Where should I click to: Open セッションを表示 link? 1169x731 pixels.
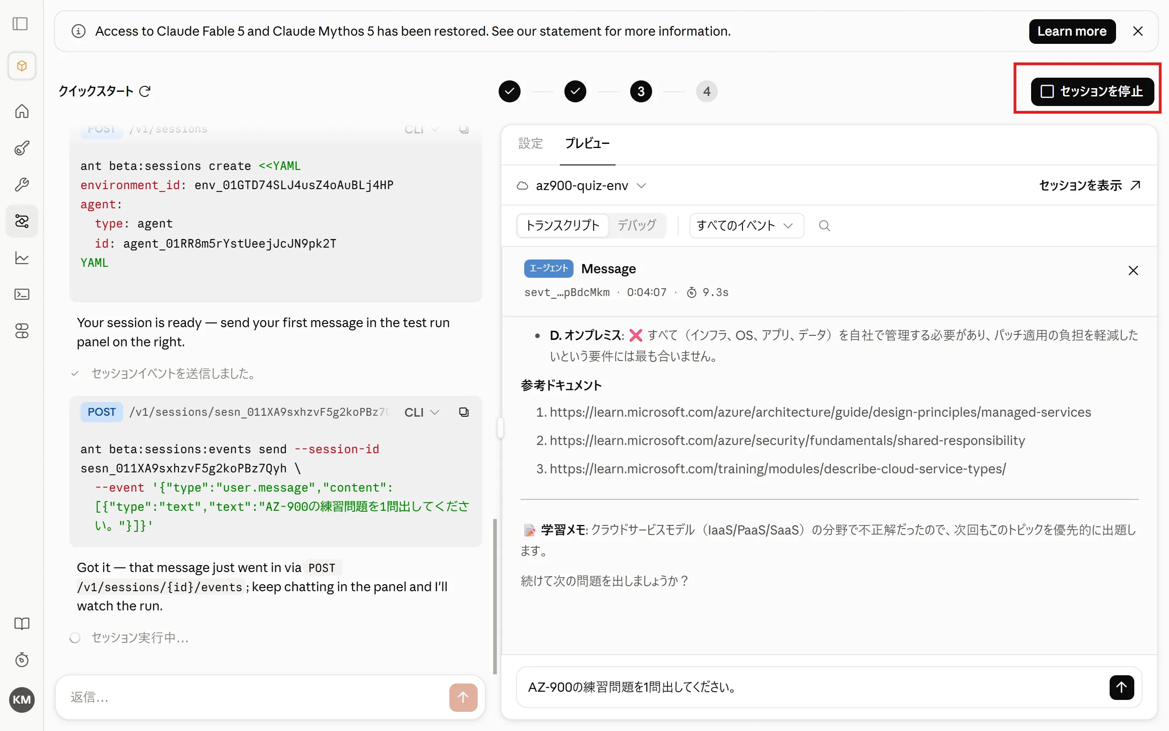point(1089,185)
